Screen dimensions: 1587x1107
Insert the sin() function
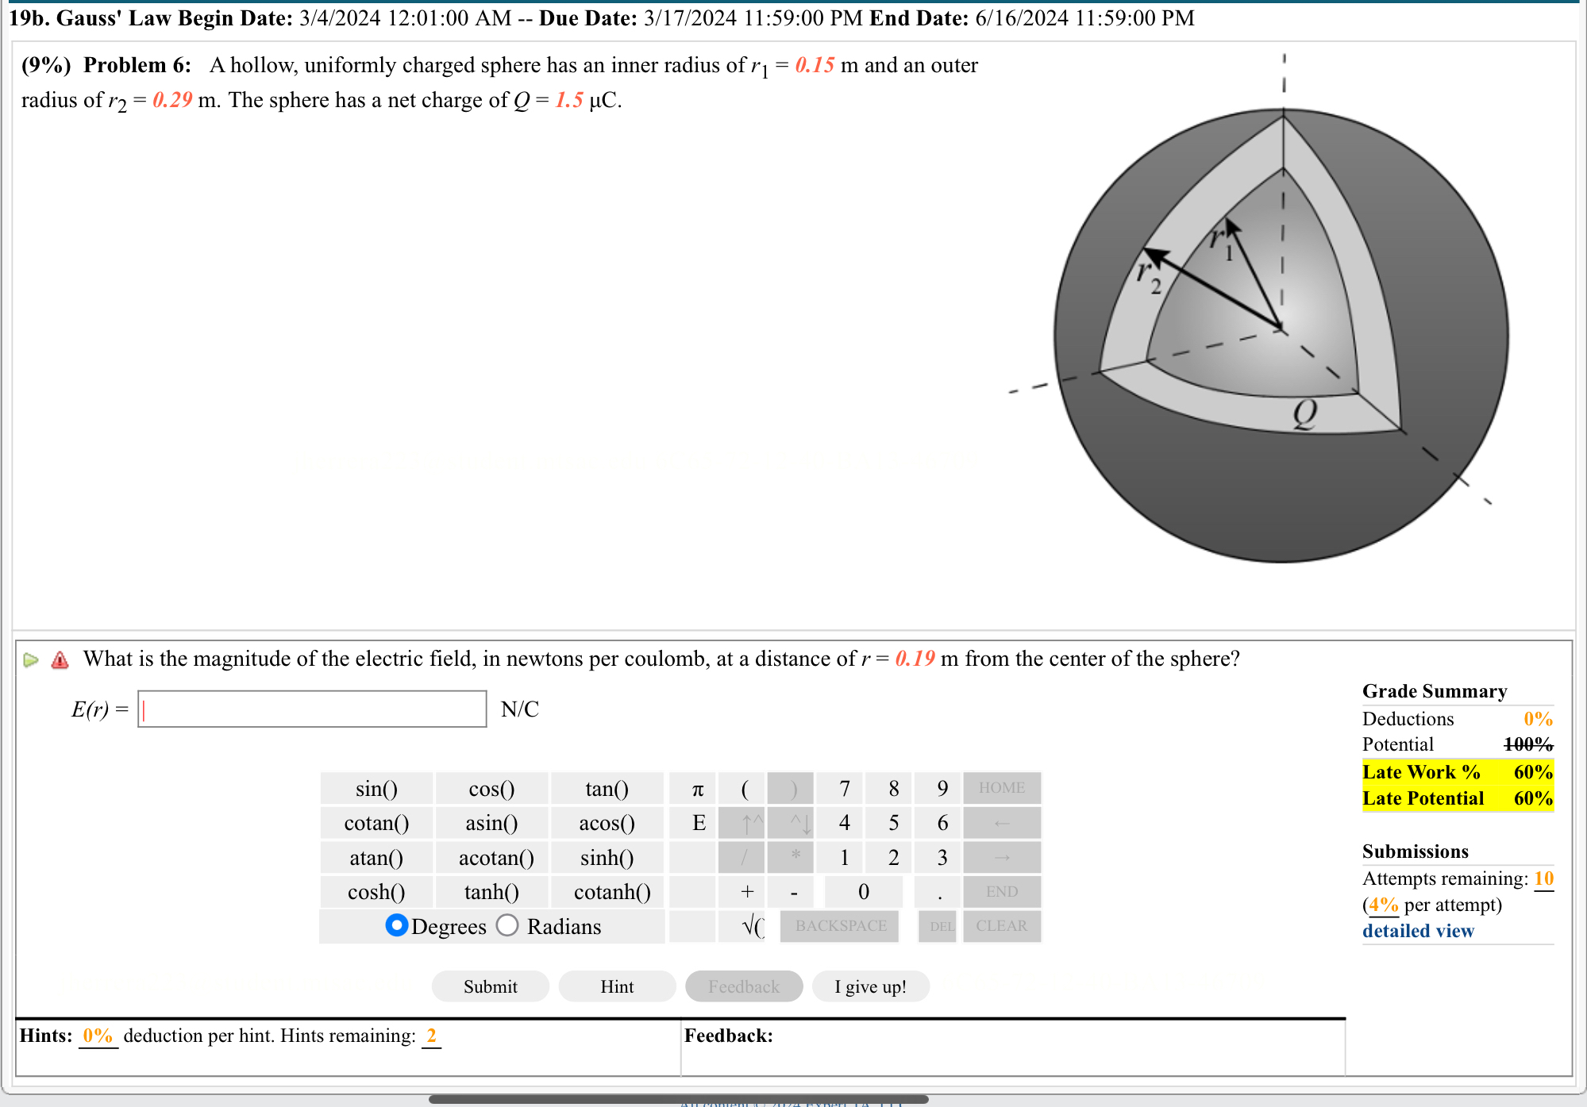coord(376,788)
